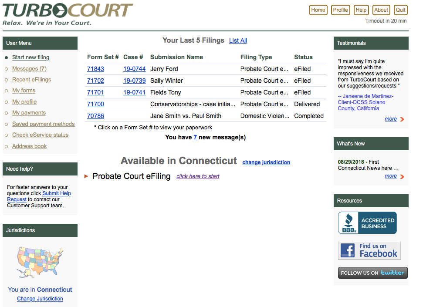
Task: Open the Find us on Facebook badge
Action: (369, 250)
